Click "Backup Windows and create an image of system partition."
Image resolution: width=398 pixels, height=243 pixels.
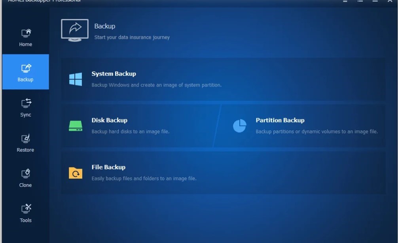click(156, 85)
